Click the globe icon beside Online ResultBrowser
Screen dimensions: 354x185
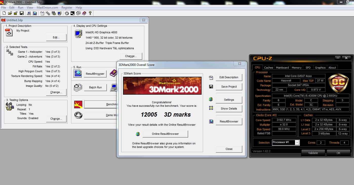pos(138,134)
